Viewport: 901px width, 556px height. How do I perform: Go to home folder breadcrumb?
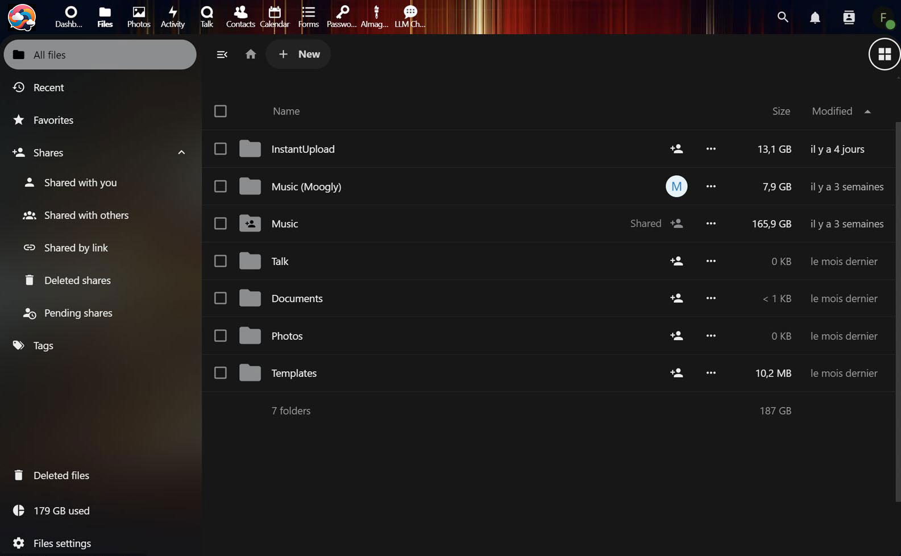(x=251, y=54)
